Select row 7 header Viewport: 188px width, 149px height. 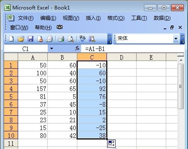[11, 112]
